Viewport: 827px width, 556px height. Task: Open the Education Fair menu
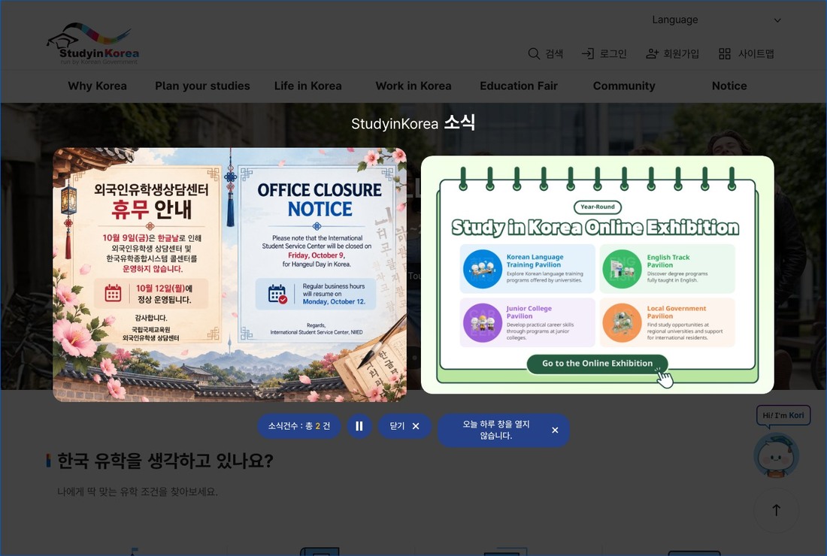point(519,86)
